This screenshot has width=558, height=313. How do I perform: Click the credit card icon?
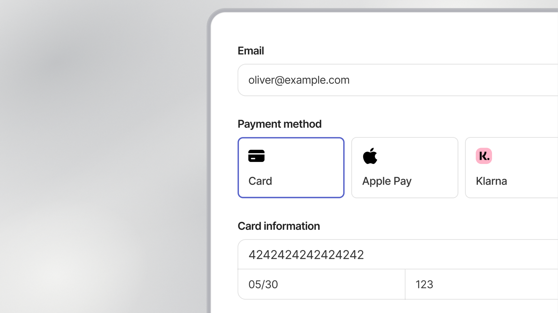(256, 156)
